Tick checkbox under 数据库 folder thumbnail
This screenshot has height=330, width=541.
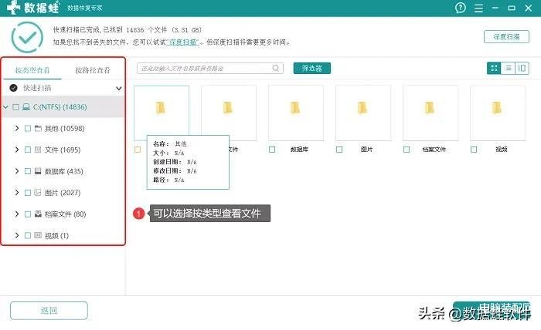tap(272, 150)
